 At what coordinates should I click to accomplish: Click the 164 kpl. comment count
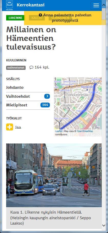click(42, 67)
